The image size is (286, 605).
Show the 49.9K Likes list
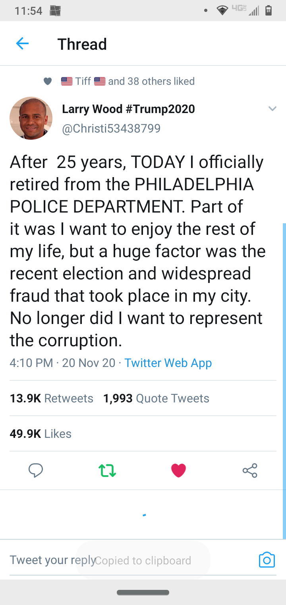(x=41, y=434)
